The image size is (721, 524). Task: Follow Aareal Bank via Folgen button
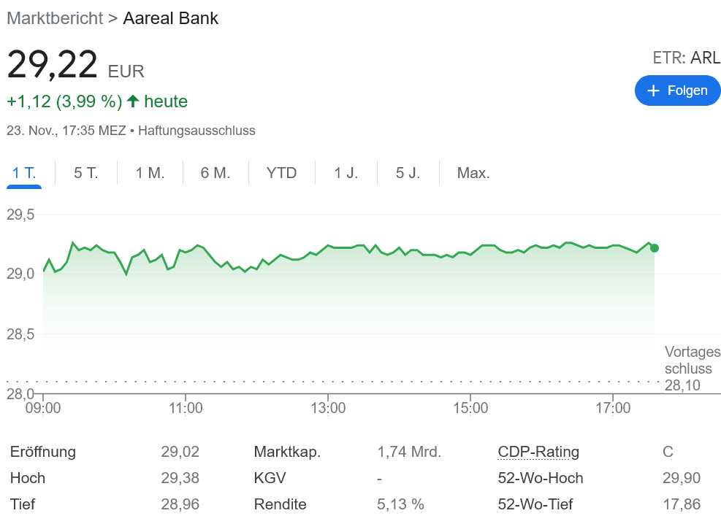pos(678,90)
